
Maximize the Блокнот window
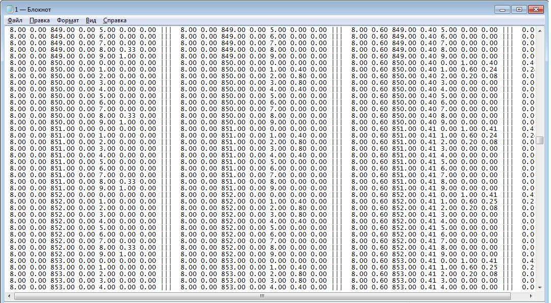518,9
